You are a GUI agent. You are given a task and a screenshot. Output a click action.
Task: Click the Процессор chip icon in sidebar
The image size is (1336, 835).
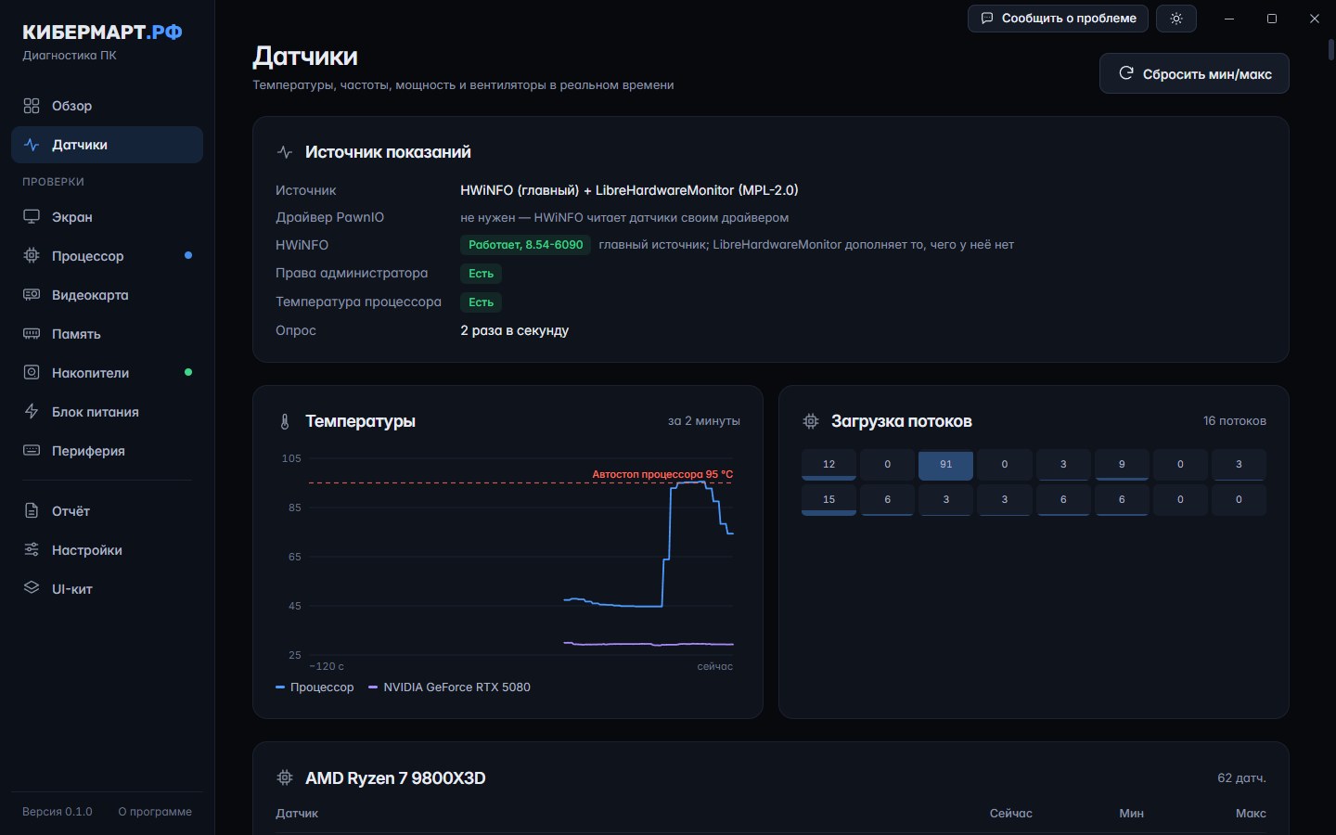[x=32, y=256]
